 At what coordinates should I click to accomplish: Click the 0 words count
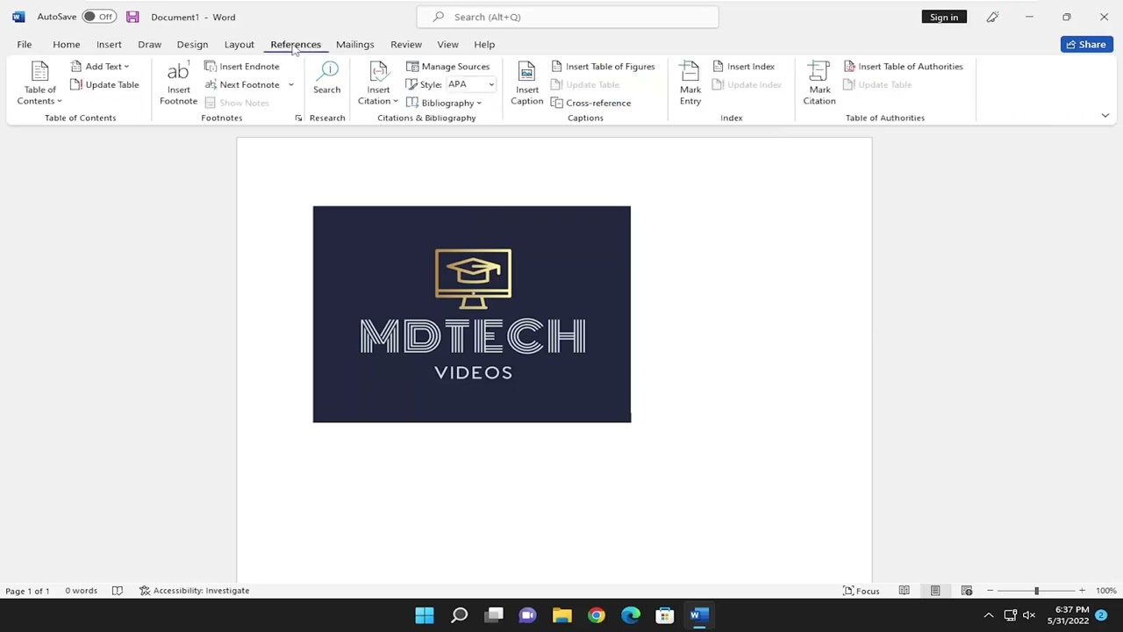[x=81, y=591]
